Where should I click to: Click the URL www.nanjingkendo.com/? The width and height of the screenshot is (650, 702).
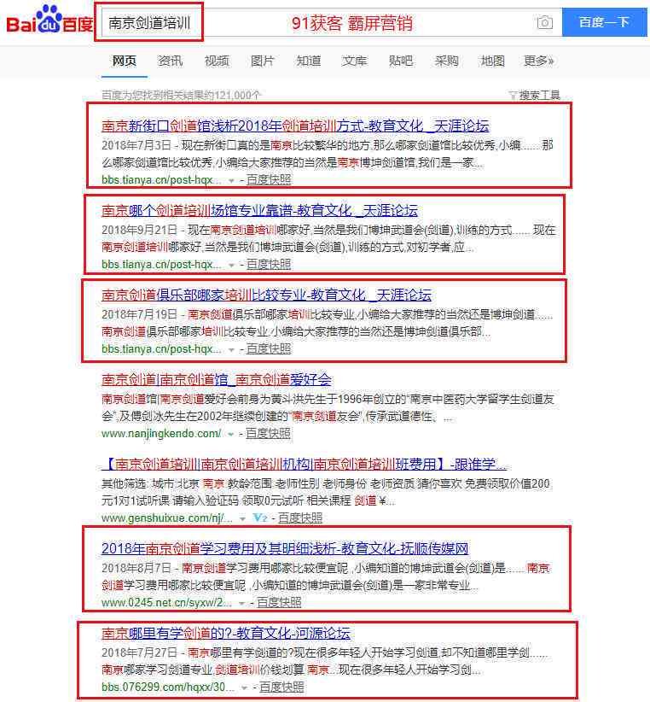point(161,433)
